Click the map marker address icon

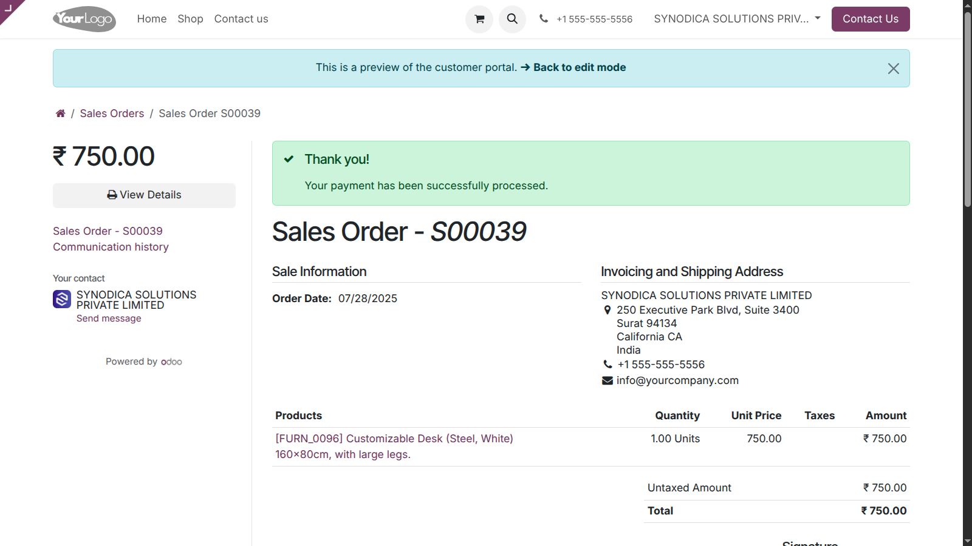click(x=607, y=310)
